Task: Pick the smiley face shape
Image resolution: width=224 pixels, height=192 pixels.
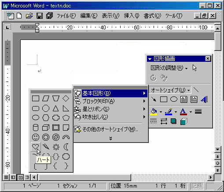Action: coord(36,137)
